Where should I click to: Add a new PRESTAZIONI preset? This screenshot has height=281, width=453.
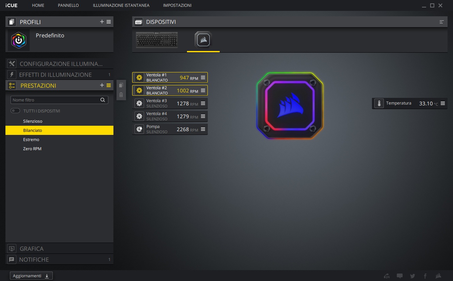(102, 85)
